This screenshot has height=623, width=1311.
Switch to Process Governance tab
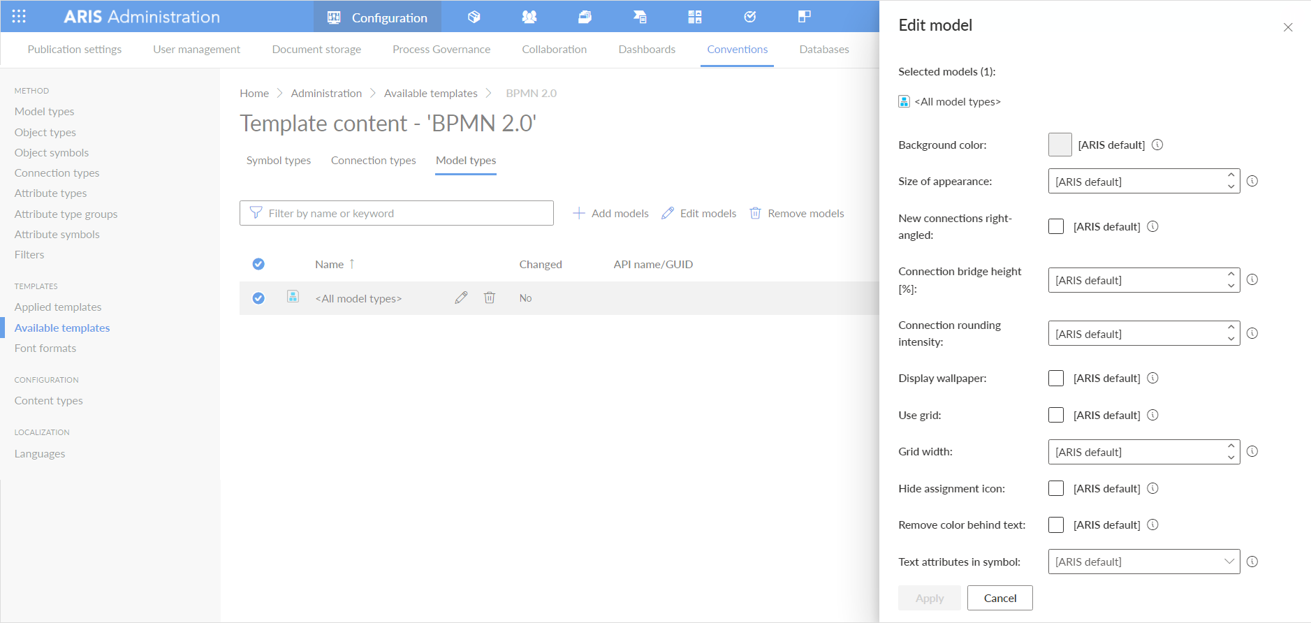(x=441, y=49)
